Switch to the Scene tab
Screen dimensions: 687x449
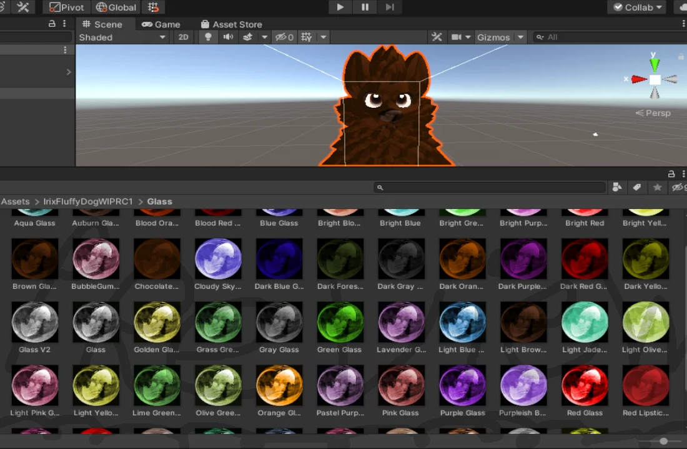[x=103, y=24]
